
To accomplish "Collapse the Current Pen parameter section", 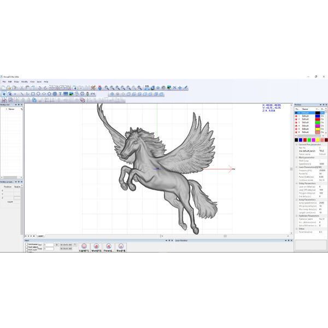I will pos(297,144).
